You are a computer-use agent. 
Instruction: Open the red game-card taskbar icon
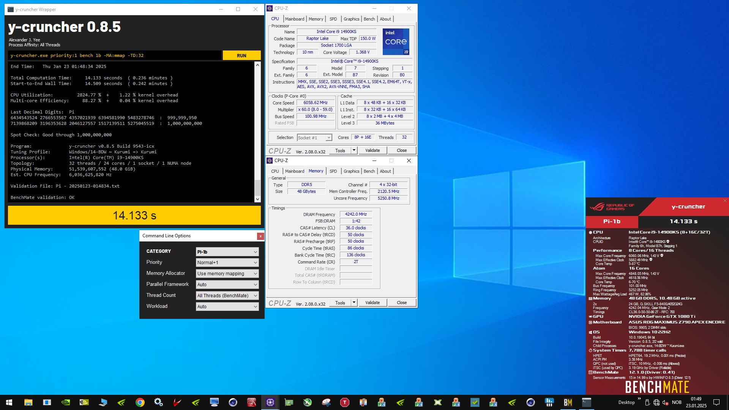(252, 402)
